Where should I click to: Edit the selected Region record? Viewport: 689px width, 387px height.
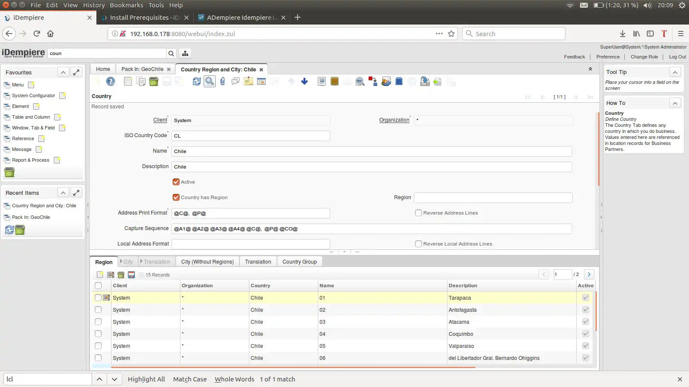[x=111, y=275]
